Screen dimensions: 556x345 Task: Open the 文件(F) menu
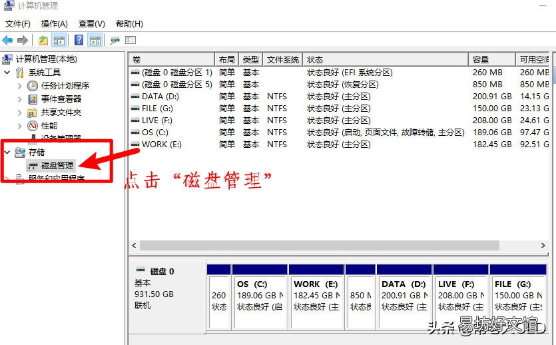(18, 24)
